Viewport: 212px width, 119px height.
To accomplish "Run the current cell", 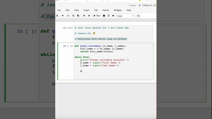I will point(97,16).
